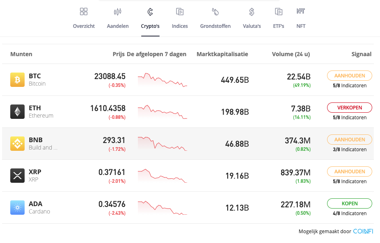The height and width of the screenshot is (243, 380).
Task: Click the 46.88B market cap value
Action: [237, 144]
